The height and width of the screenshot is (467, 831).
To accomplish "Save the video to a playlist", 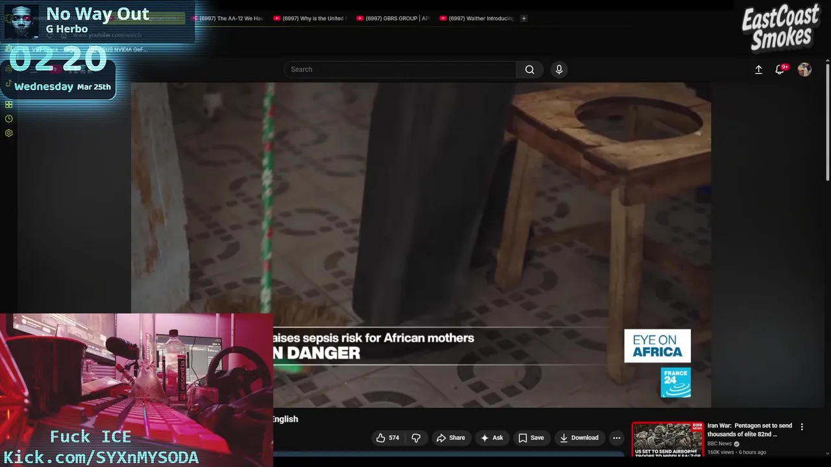I will 531,438.
